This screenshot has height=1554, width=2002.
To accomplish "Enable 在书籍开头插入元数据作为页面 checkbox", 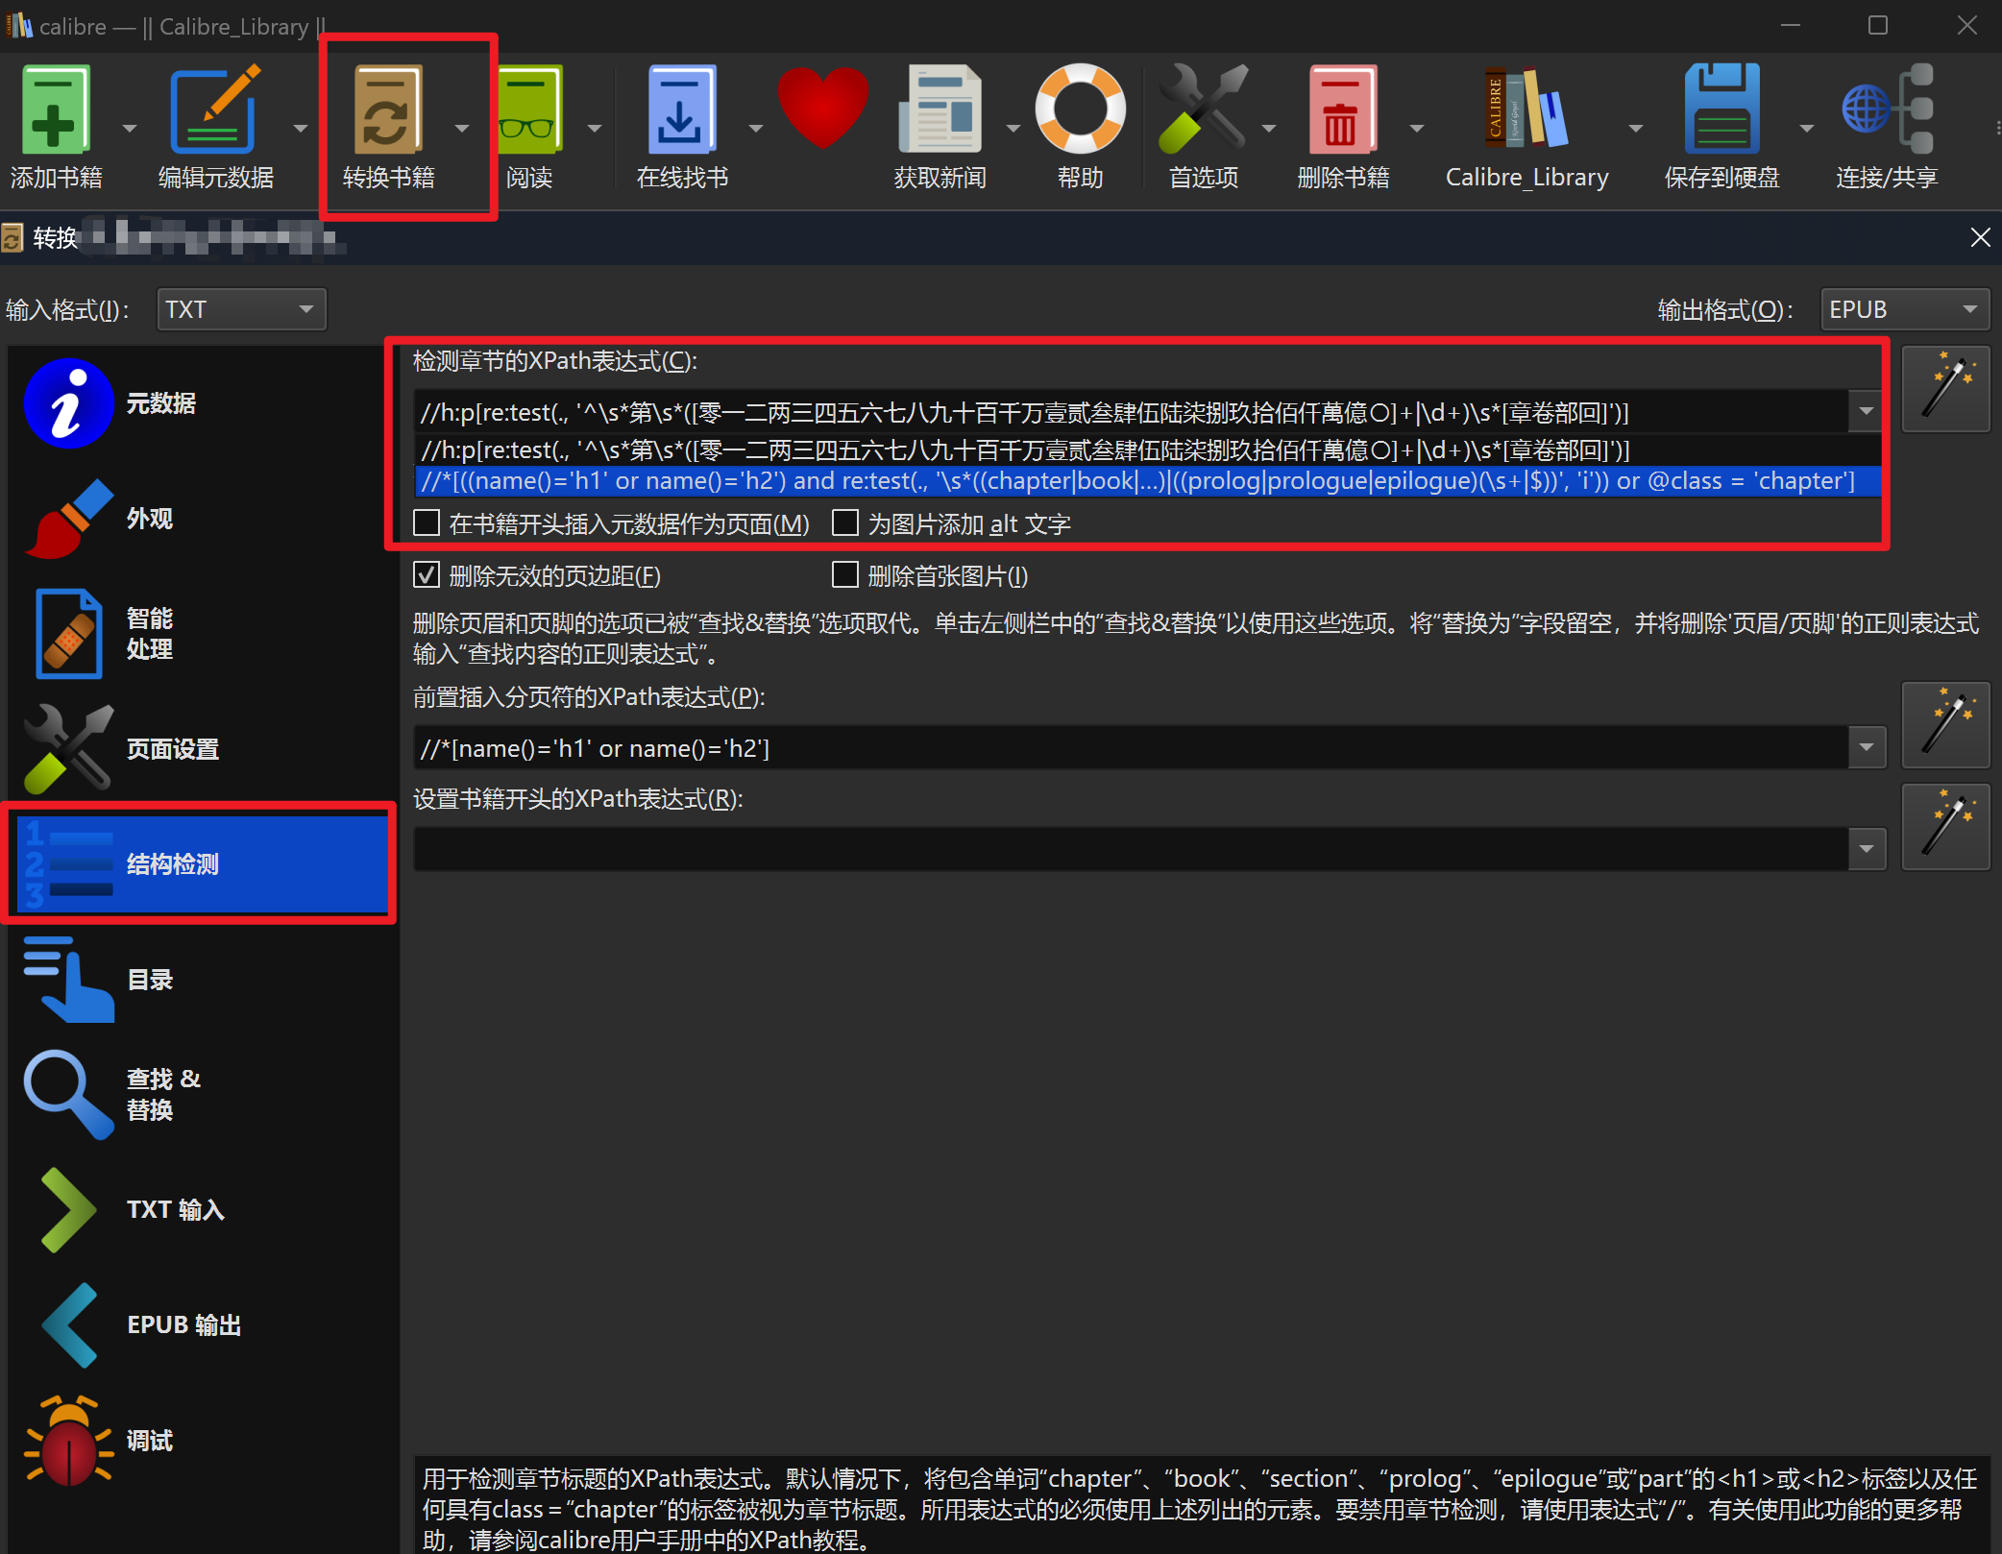I will (x=427, y=523).
